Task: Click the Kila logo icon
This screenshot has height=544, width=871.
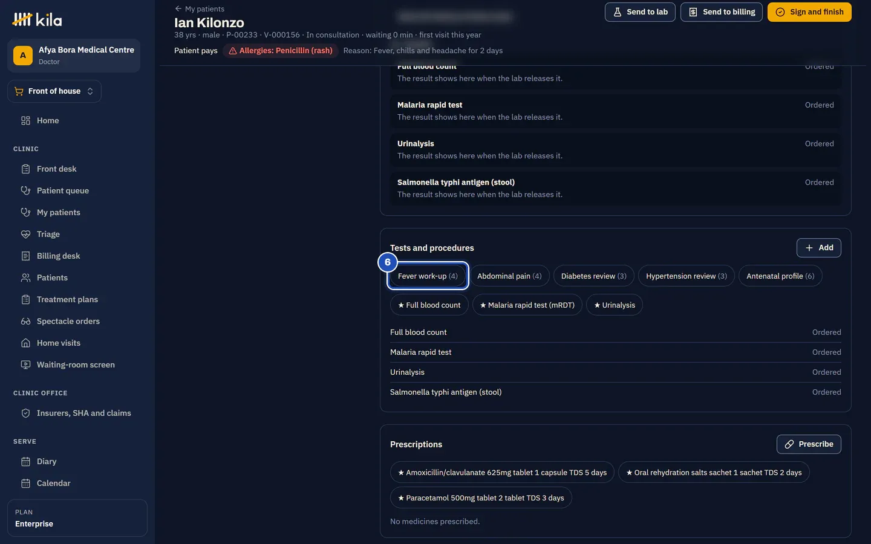Action: [x=22, y=20]
